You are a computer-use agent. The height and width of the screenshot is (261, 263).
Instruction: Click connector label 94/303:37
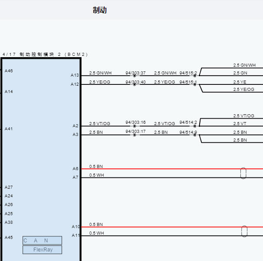tap(135, 73)
